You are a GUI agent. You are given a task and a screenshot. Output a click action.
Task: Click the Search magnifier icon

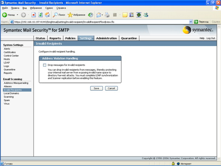click(55, 15)
